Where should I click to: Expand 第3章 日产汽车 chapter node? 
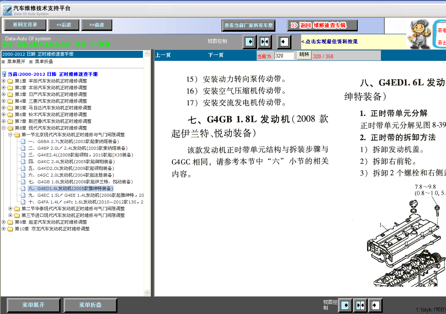(3, 94)
